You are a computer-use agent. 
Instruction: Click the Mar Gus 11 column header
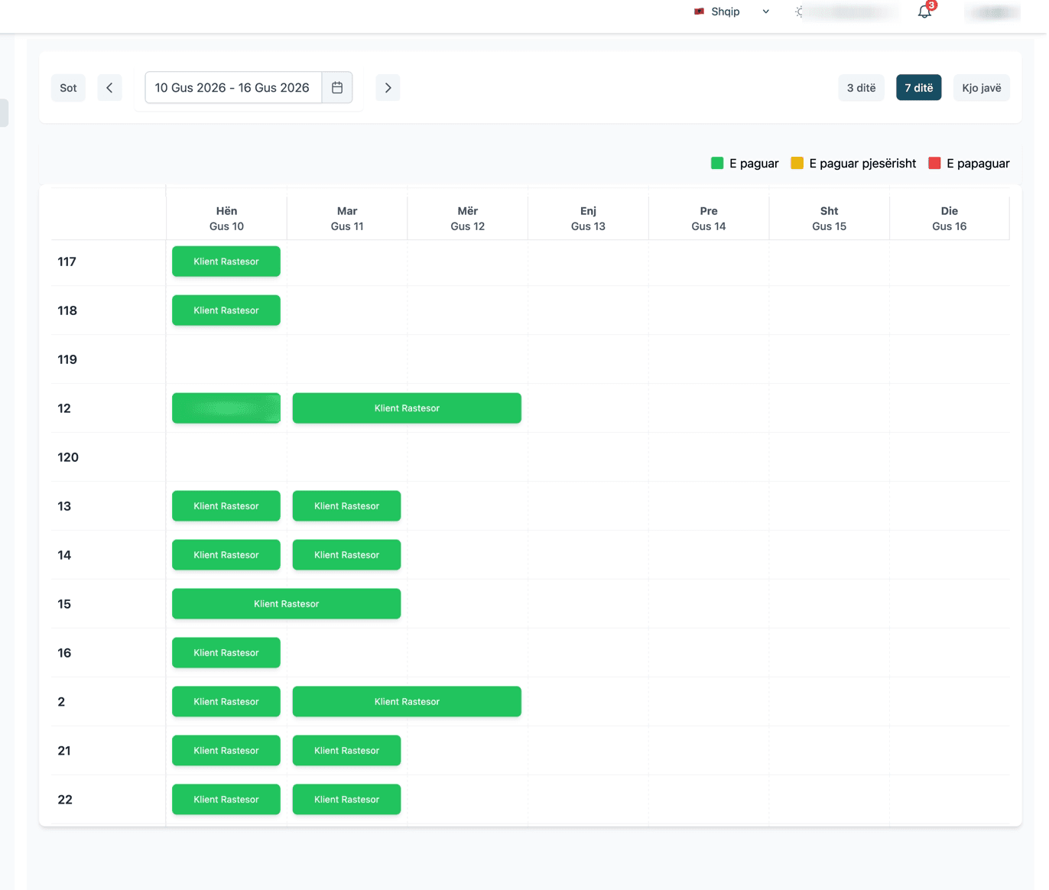coord(347,219)
